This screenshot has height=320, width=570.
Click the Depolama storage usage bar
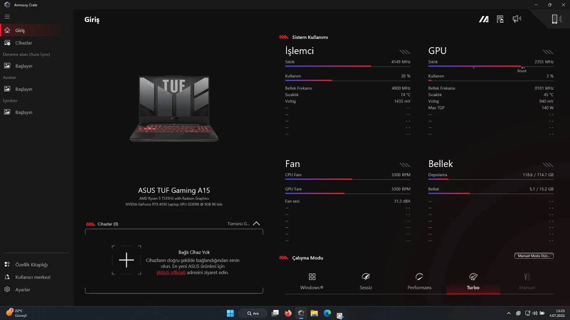[491, 179]
